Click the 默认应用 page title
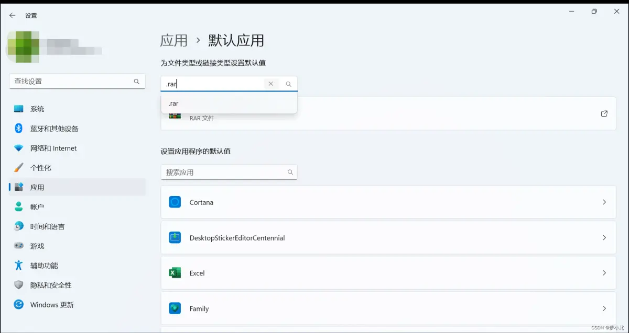 pos(236,40)
